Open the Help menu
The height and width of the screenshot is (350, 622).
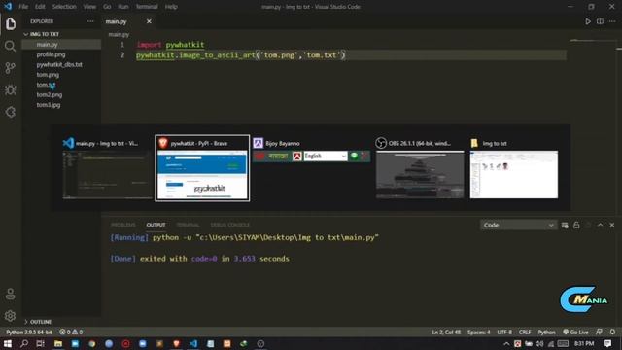171,7
